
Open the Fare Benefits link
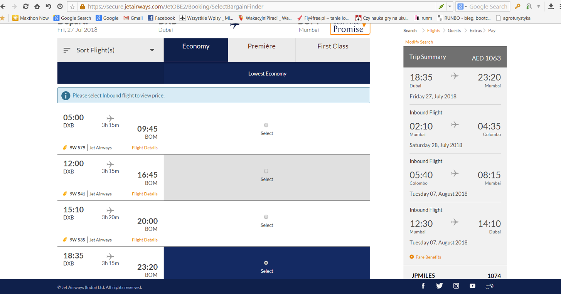click(425, 257)
